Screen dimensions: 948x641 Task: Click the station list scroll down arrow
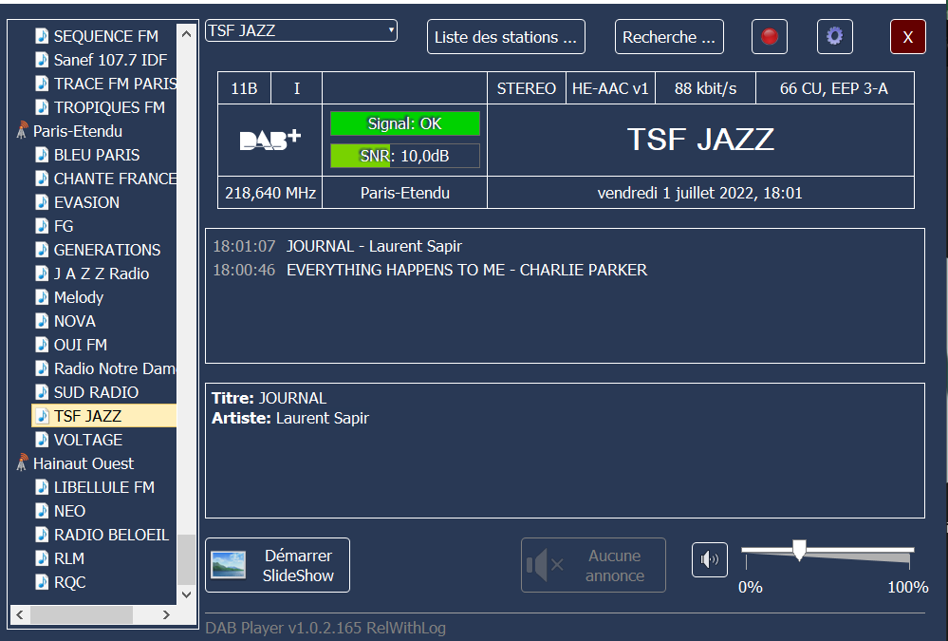point(186,594)
